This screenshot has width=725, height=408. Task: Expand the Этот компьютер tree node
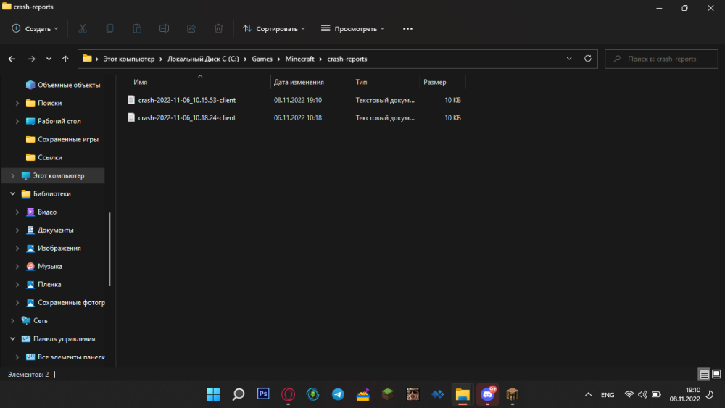(12, 175)
